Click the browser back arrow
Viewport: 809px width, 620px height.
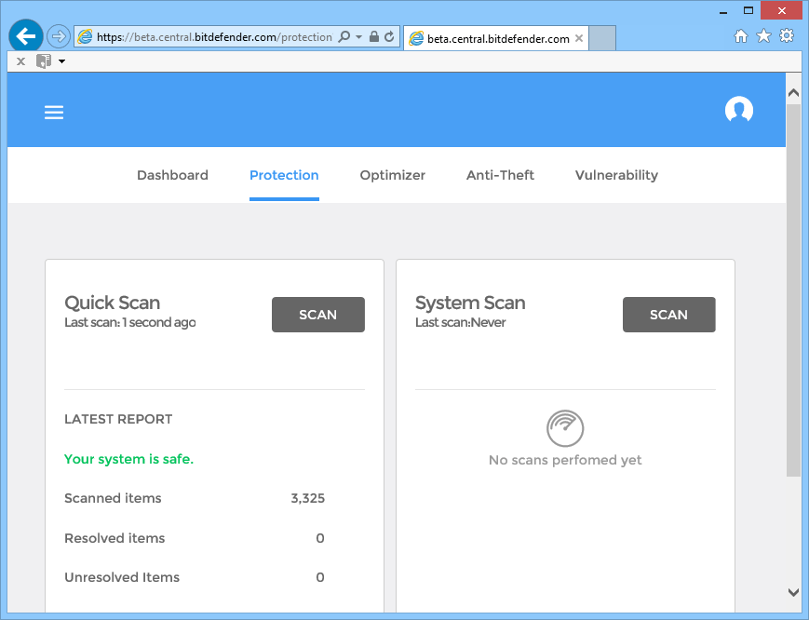coord(25,35)
